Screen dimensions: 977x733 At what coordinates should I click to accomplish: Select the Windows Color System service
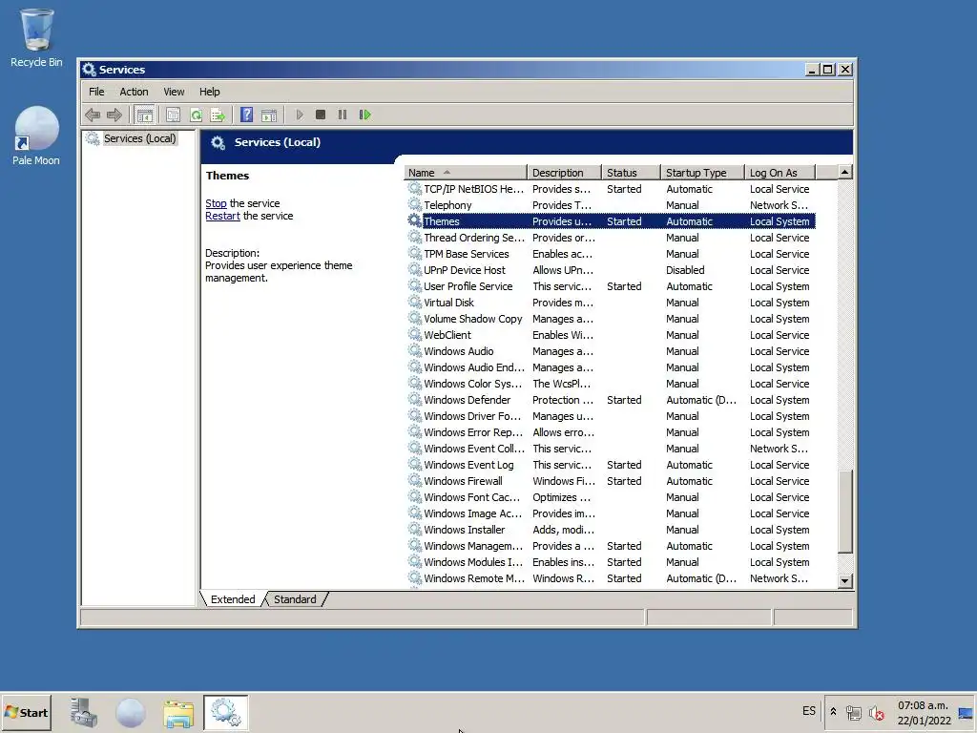pyautogui.click(x=610, y=384)
